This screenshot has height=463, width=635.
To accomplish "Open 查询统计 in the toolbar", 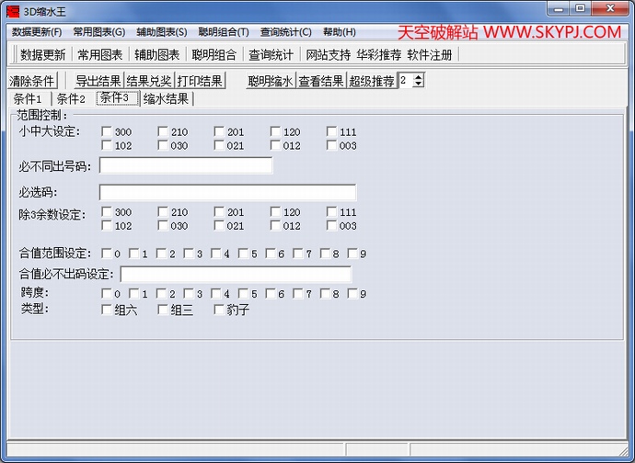I will tap(271, 55).
